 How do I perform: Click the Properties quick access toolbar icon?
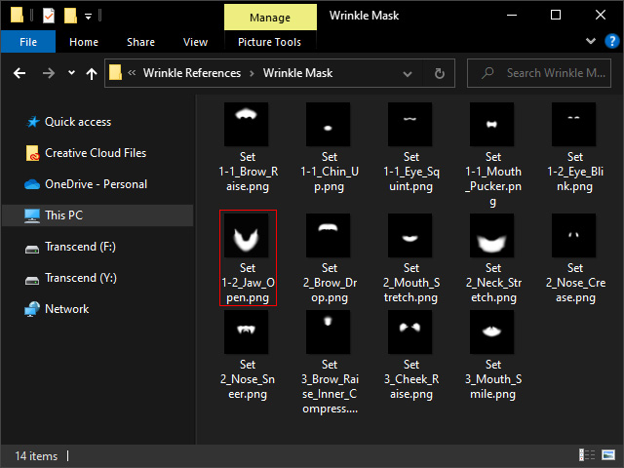(49, 16)
